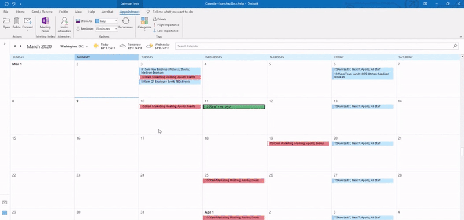Go to previous month arrow
This screenshot has height=220, width=464.
pyautogui.click(x=15, y=46)
